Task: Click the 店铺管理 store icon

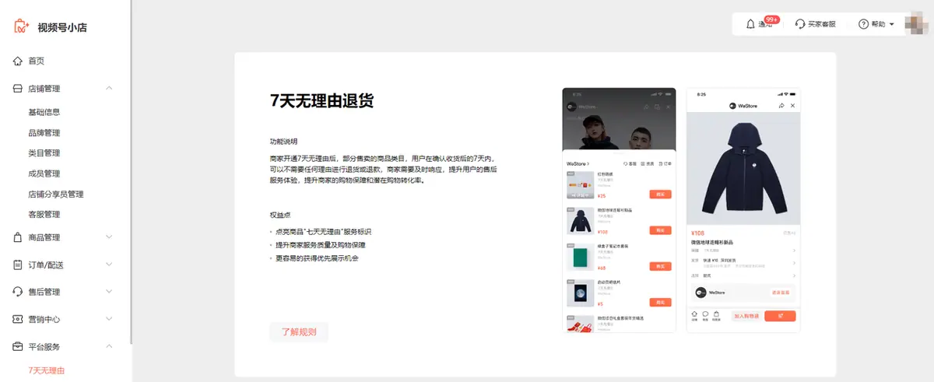Action: [18, 89]
